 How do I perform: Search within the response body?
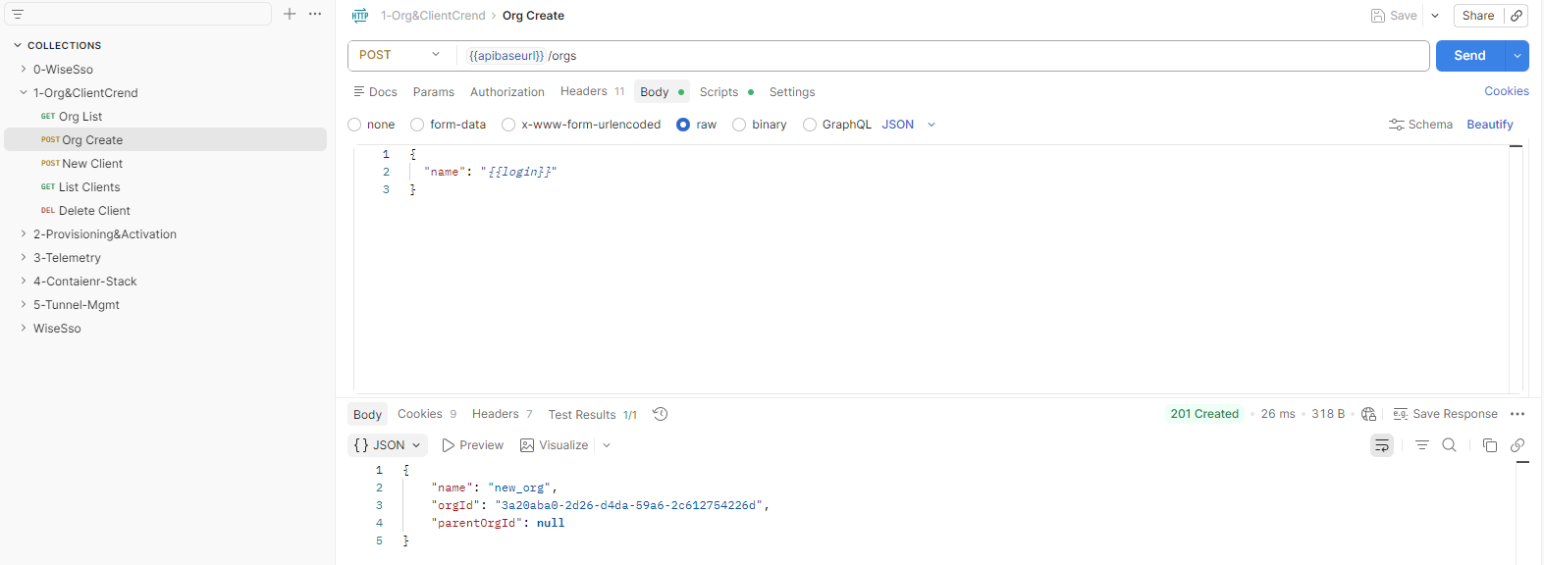(1449, 445)
